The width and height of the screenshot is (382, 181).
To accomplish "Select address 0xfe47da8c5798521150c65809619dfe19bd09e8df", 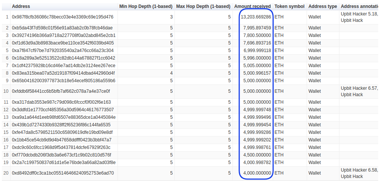I will point(62,132).
